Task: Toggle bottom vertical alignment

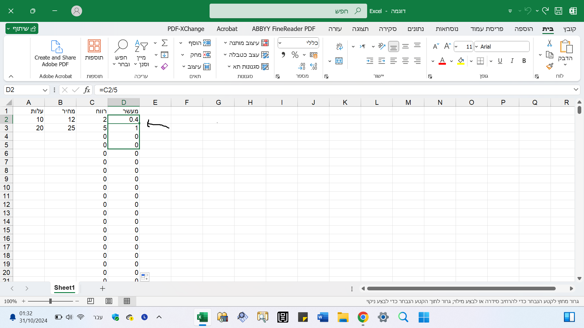Action: tap(394, 46)
